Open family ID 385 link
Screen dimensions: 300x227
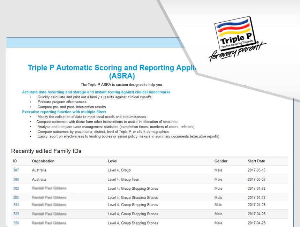[16, 197]
